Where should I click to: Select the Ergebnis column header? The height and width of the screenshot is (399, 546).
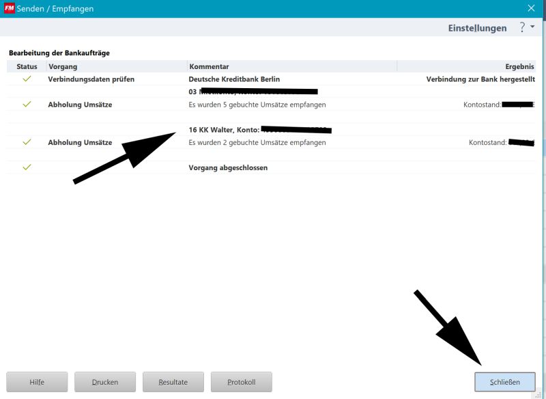click(x=467, y=66)
